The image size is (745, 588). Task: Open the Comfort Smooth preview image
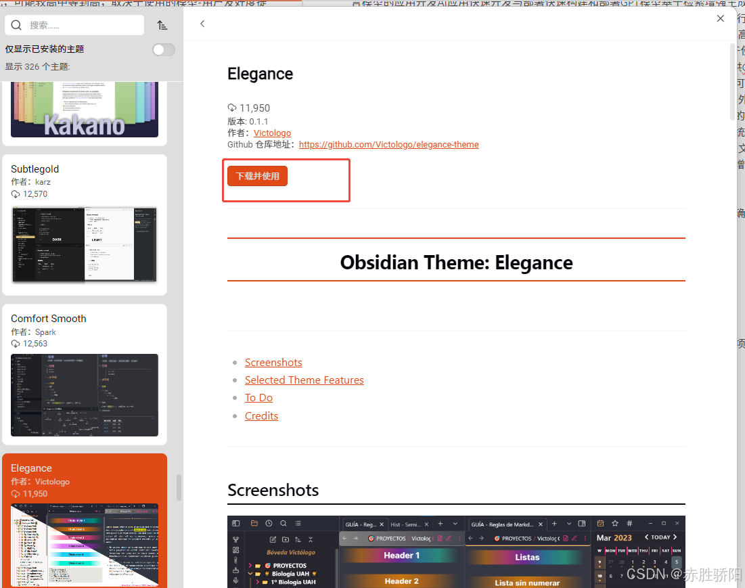[85, 395]
